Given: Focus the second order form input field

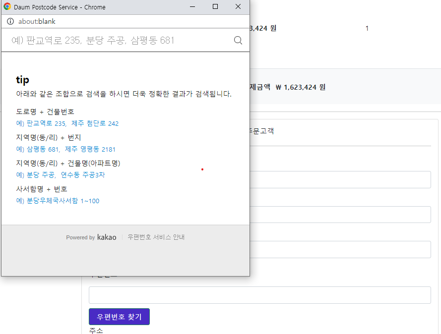Looking at the screenshot, I should click(x=340, y=215).
